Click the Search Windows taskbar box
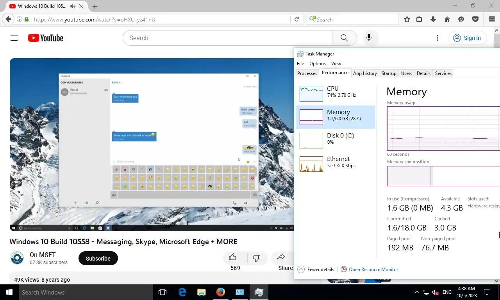500x300 pixels. pos(86,292)
